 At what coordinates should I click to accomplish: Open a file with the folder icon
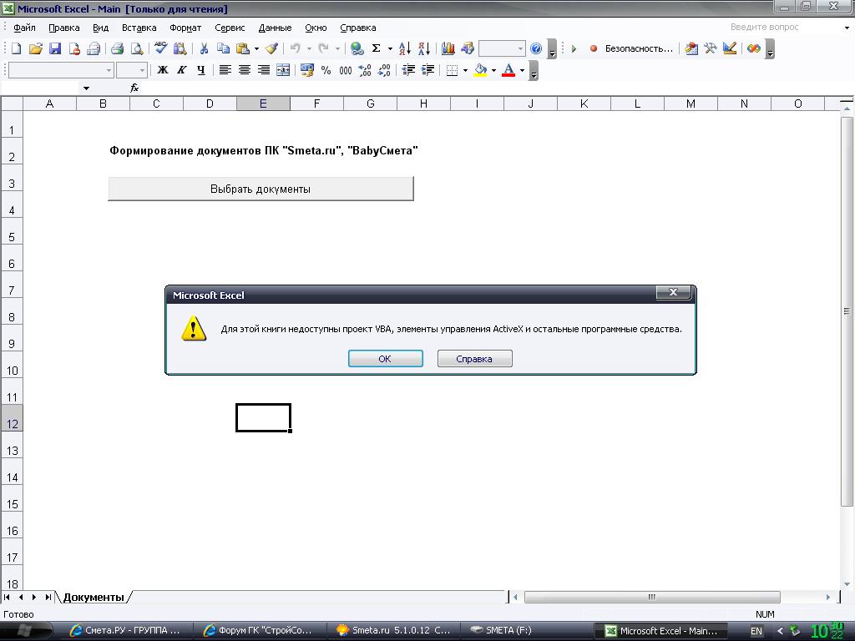pyautogui.click(x=35, y=48)
